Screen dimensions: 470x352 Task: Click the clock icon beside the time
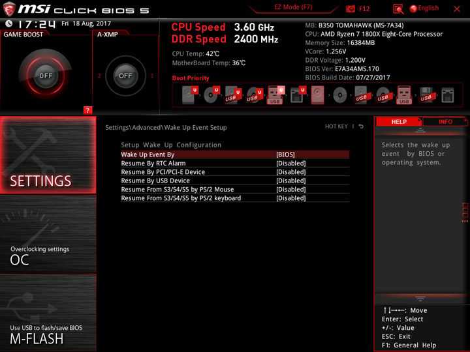tap(9, 23)
